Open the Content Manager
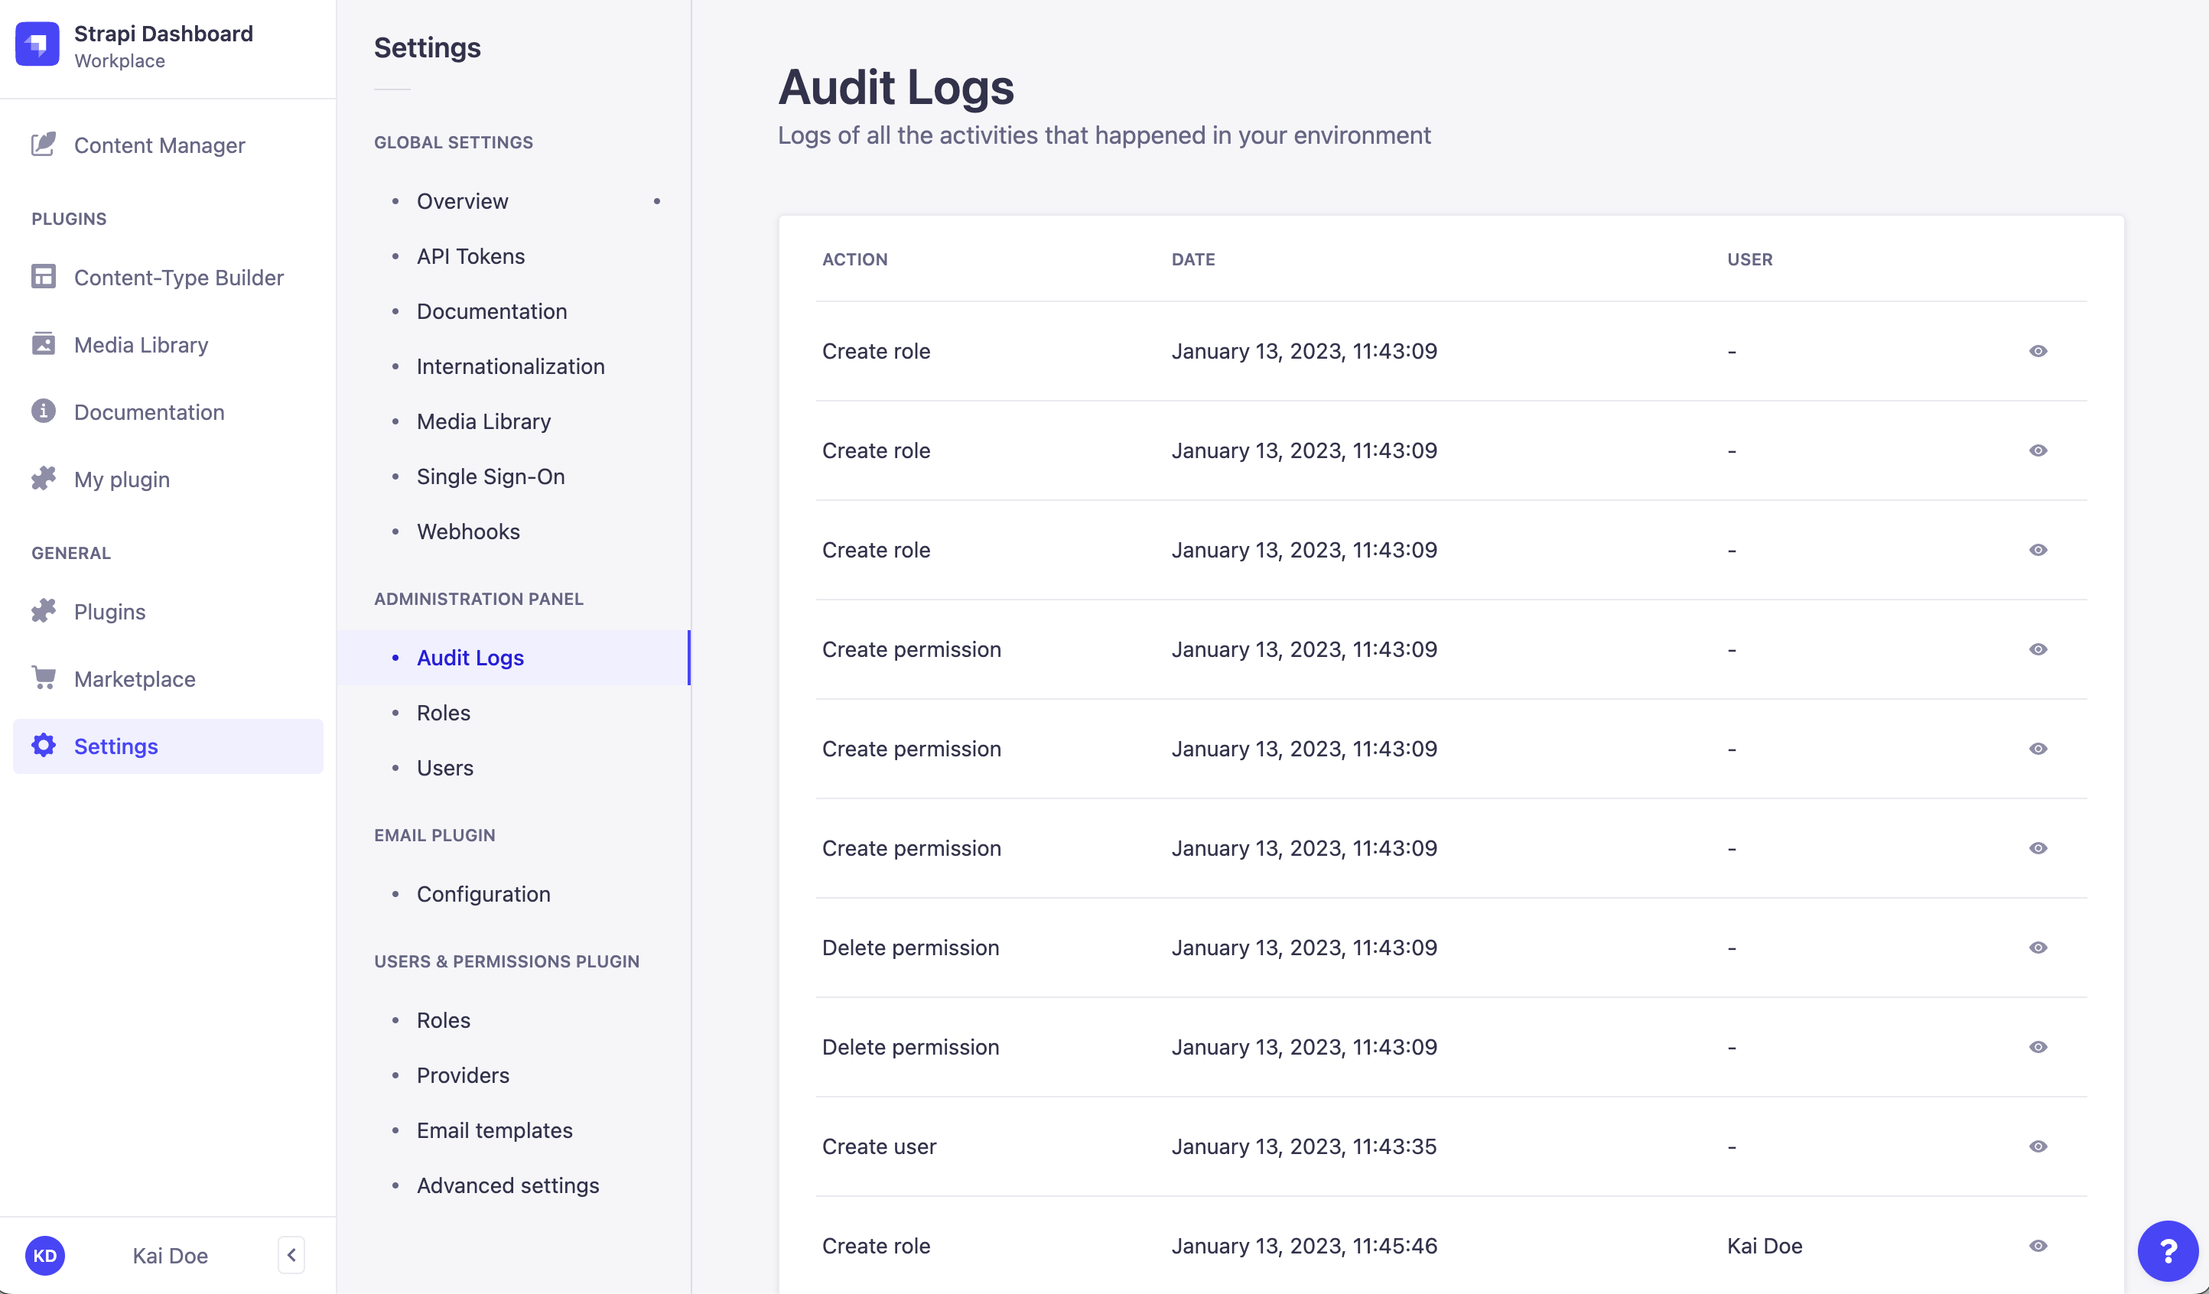2209x1294 pixels. [160, 145]
